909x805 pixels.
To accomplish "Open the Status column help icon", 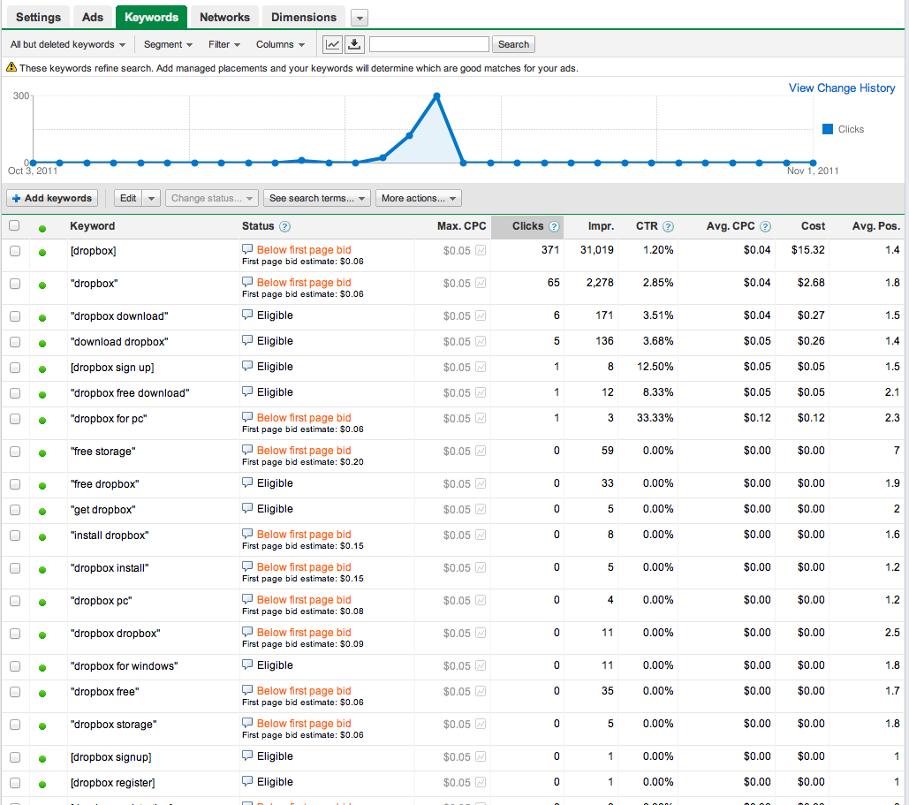I will point(284,227).
